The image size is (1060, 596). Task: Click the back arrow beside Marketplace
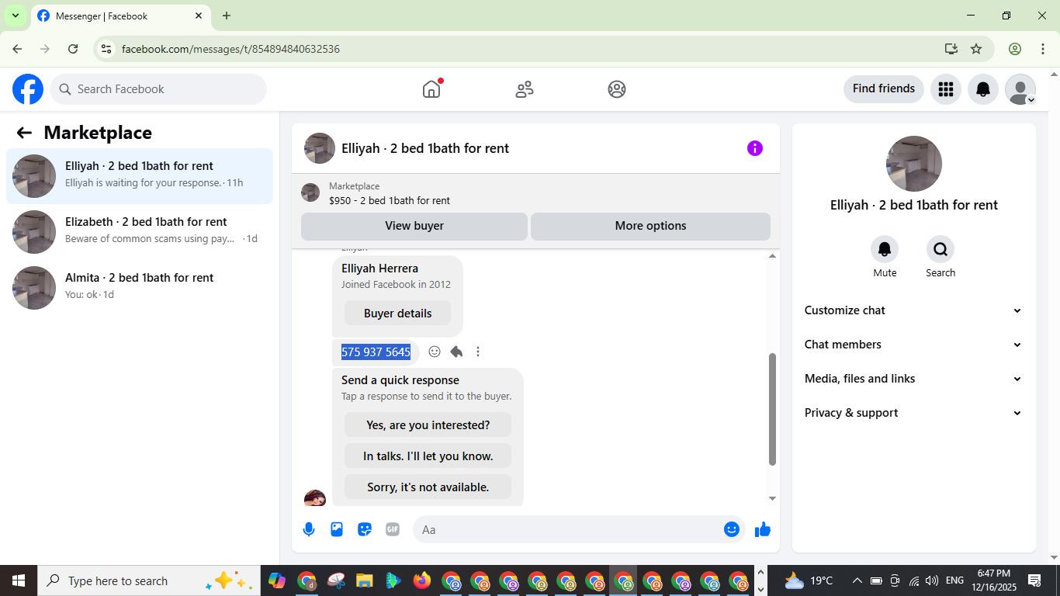click(x=24, y=133)
